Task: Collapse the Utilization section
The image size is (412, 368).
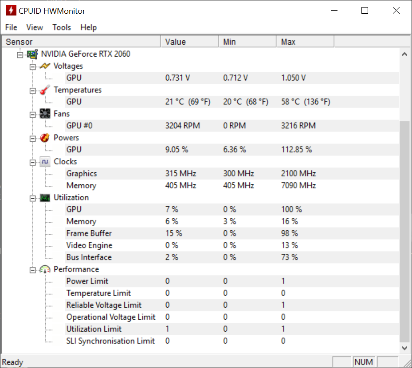Action: [x=32, y=197]
